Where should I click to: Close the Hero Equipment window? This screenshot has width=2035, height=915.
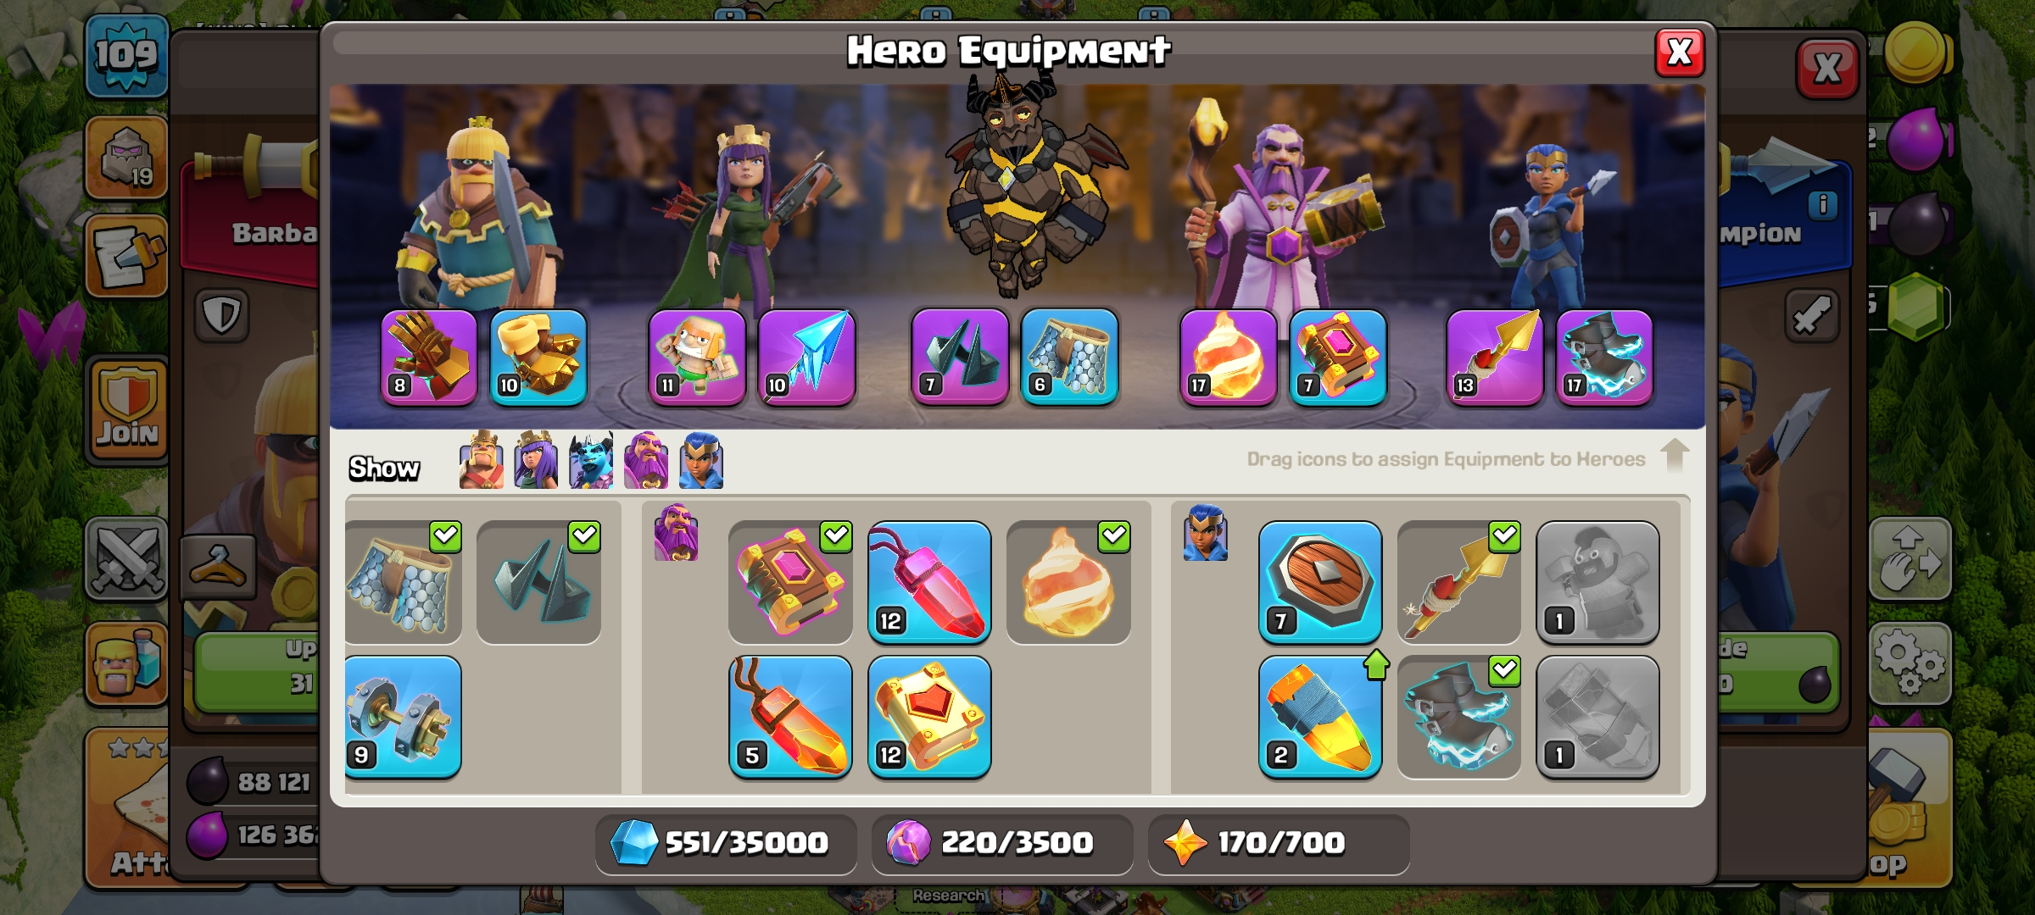1680,53
